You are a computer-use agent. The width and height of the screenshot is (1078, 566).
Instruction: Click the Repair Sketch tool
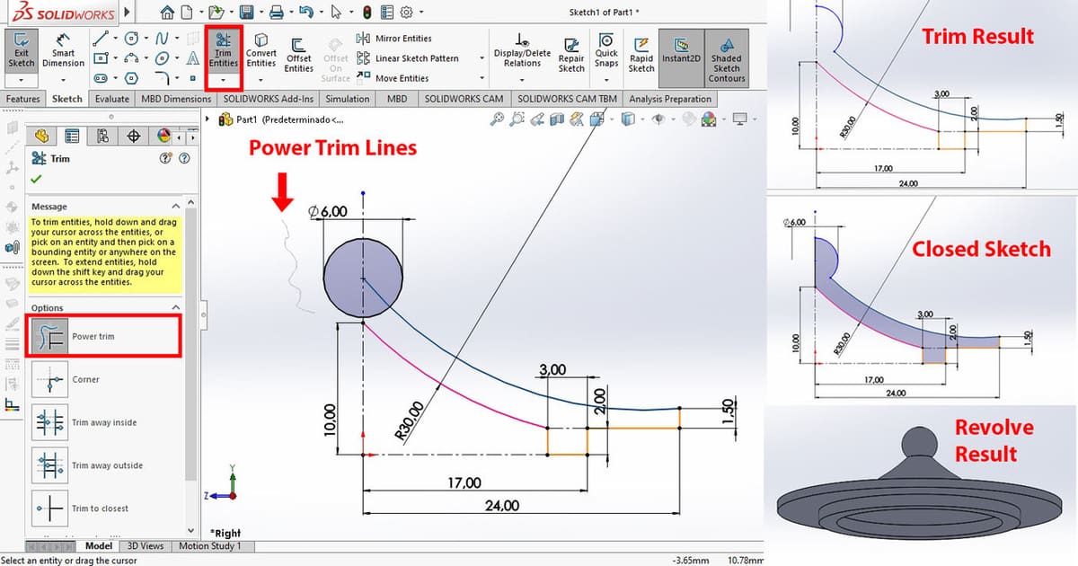(x=571, y=56)
